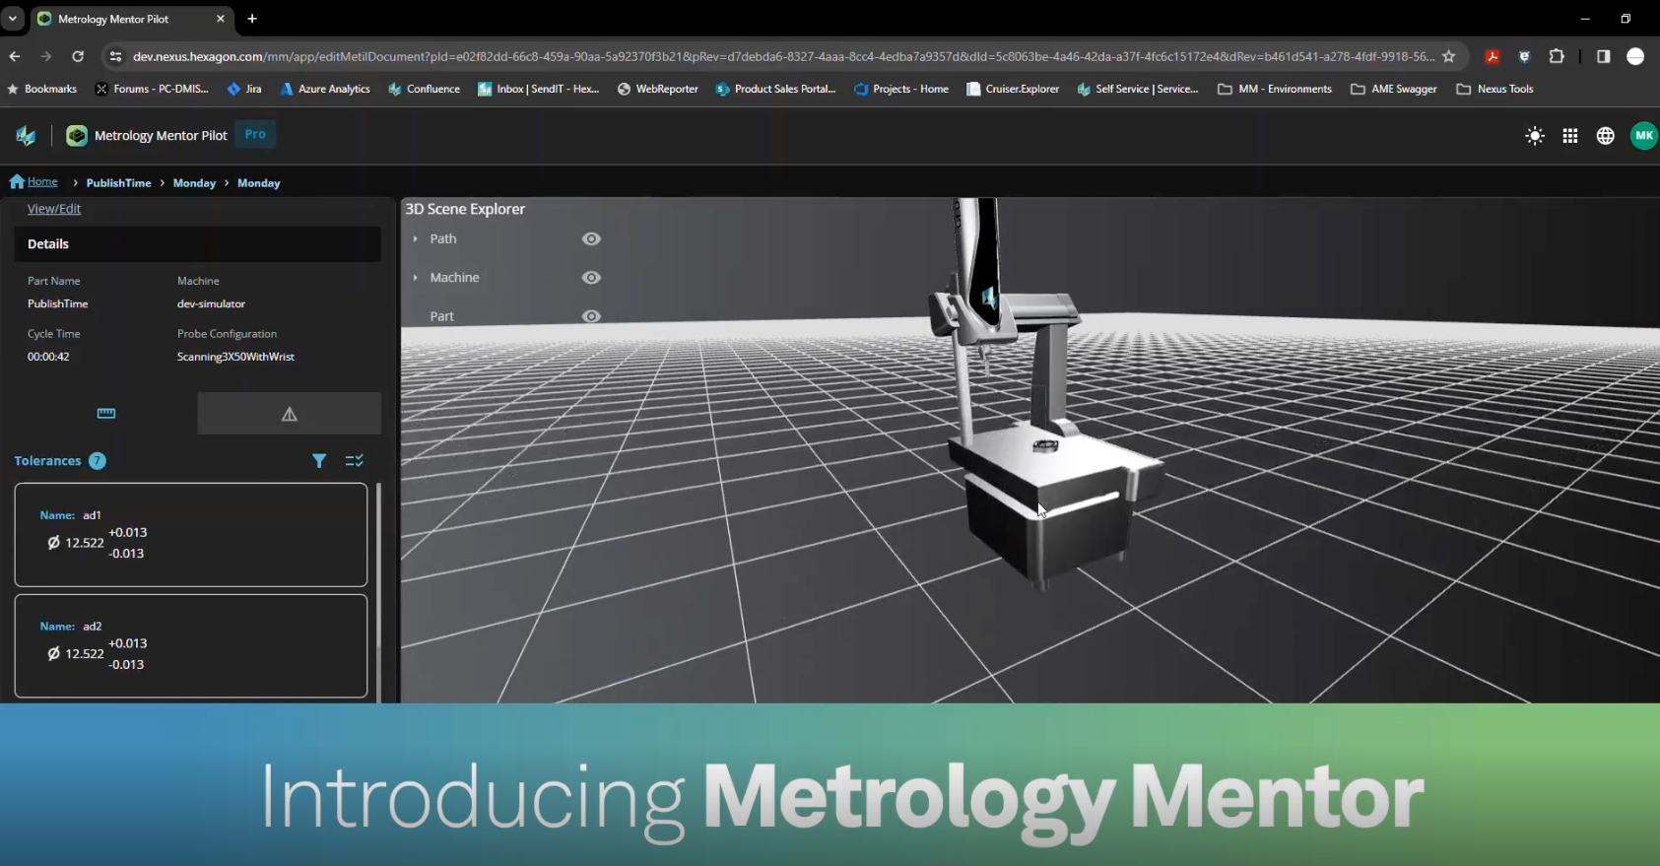
Task: Click the View/Edit link
Action: click(54, 209)
